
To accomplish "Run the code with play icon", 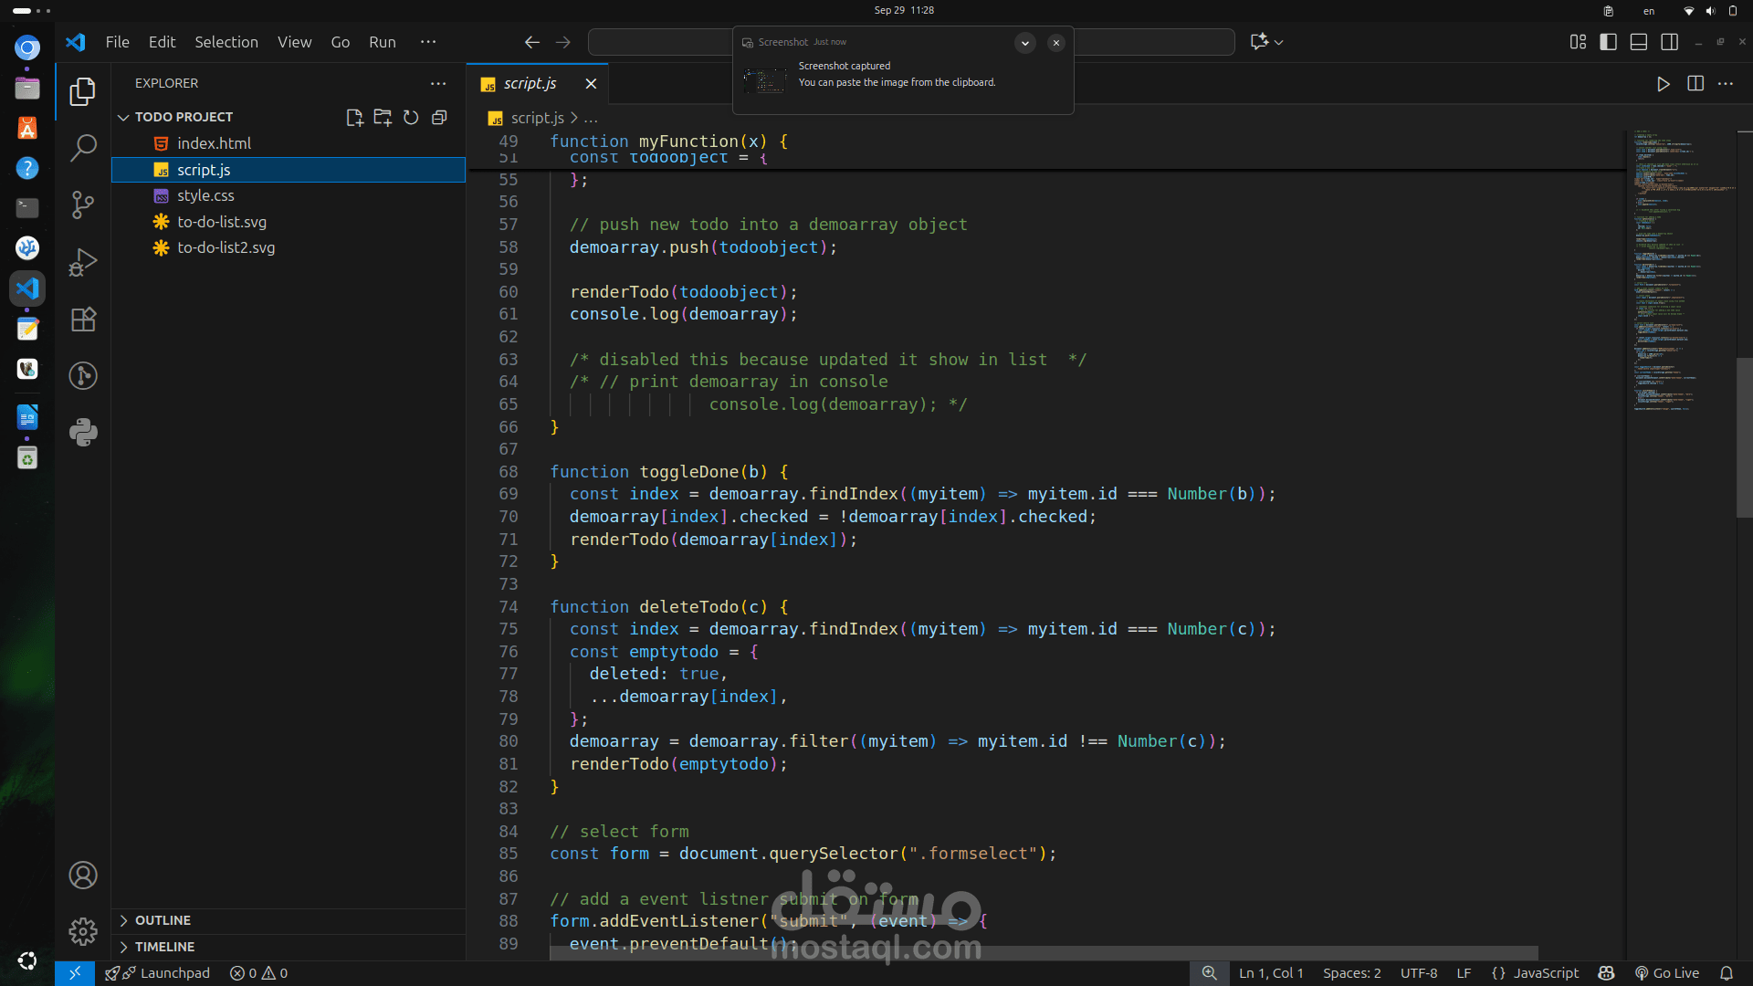I will point(1663,84).
